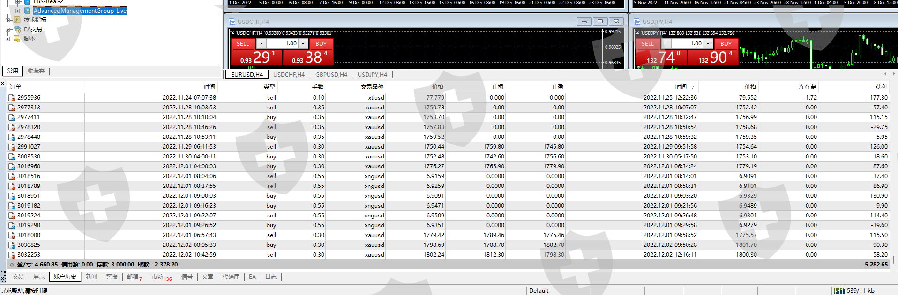Click the USDJPY,H4 chart window icon

(x=637, y=22)
